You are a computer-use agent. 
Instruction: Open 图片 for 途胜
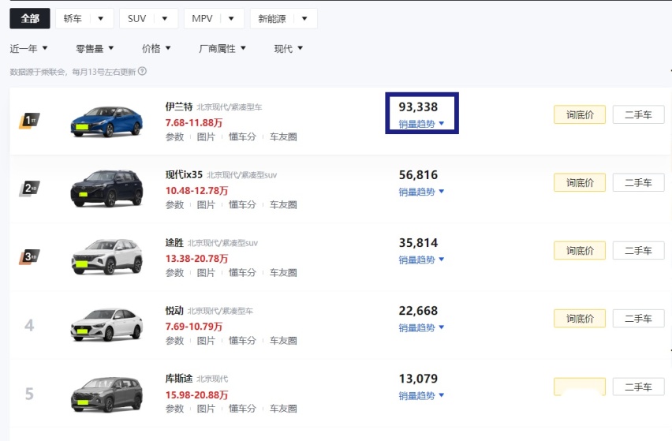[x=206, y=273]
